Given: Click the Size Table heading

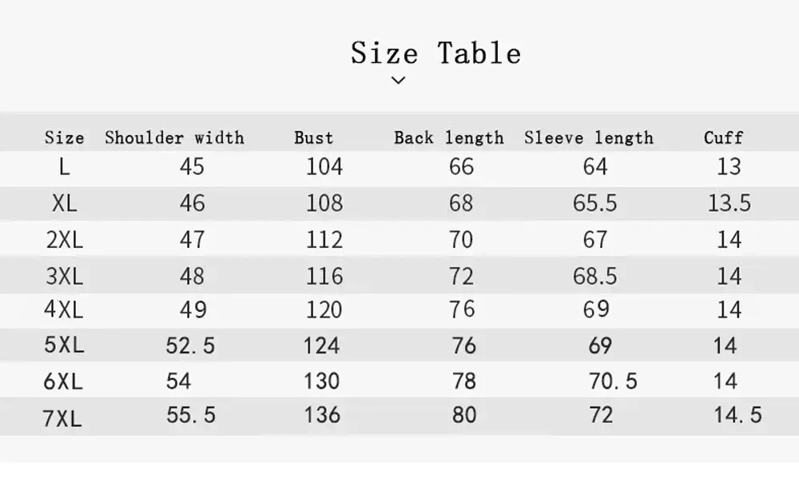Looking at the screenshot, I should (x=435, y=54).
